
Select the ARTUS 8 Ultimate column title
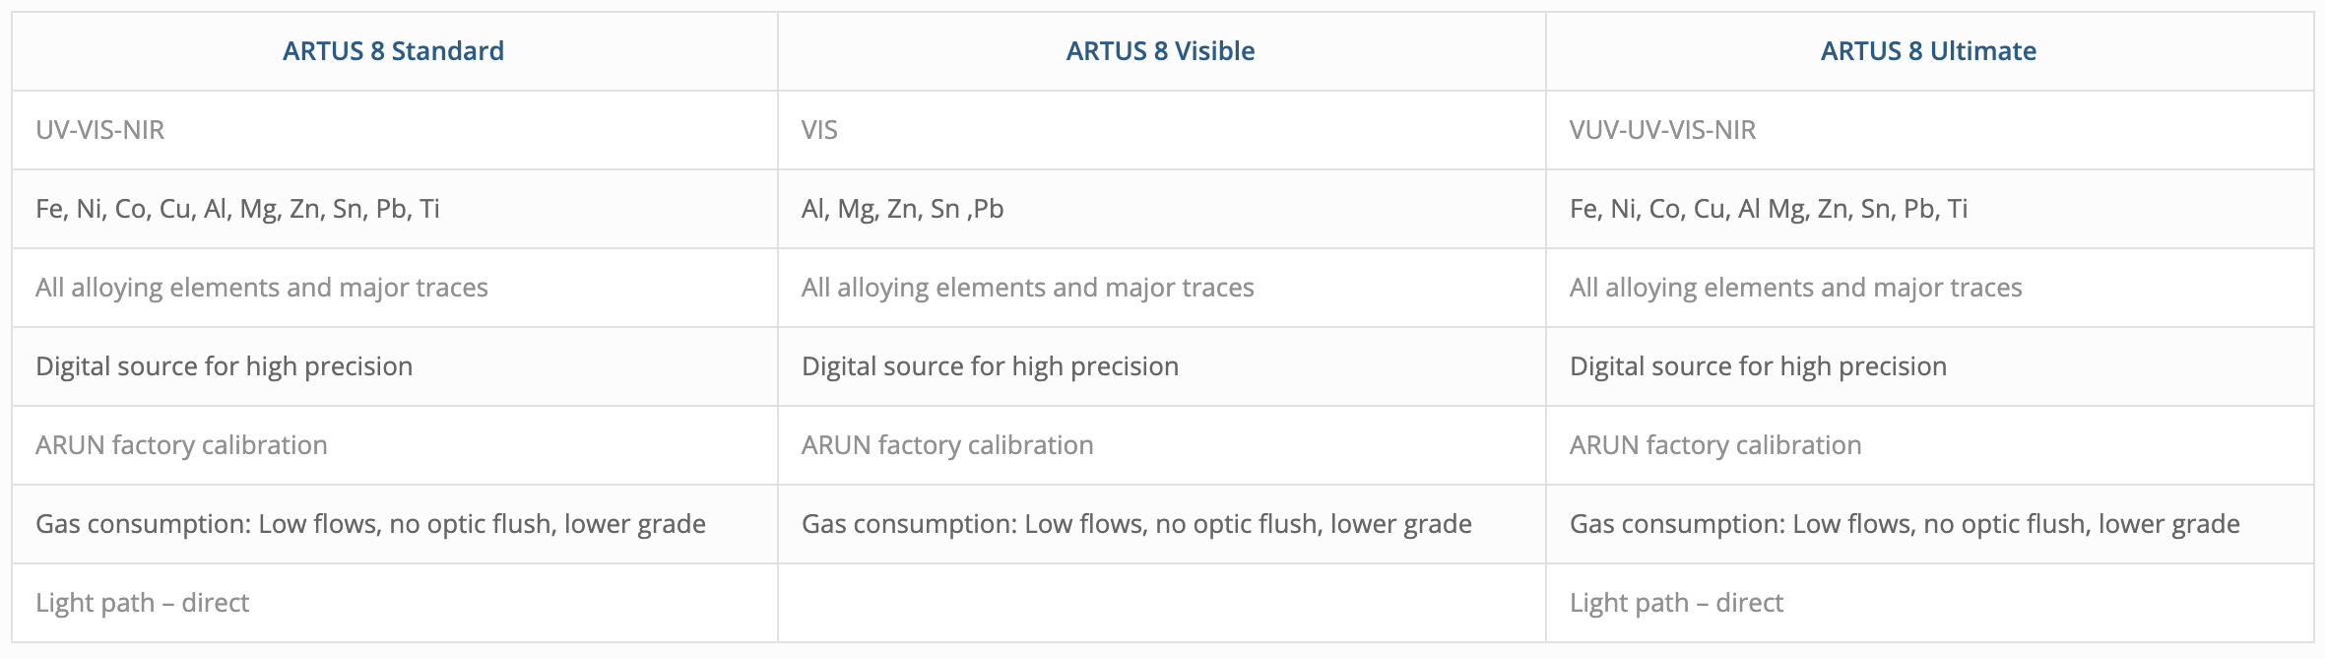tap(1928, 51)
